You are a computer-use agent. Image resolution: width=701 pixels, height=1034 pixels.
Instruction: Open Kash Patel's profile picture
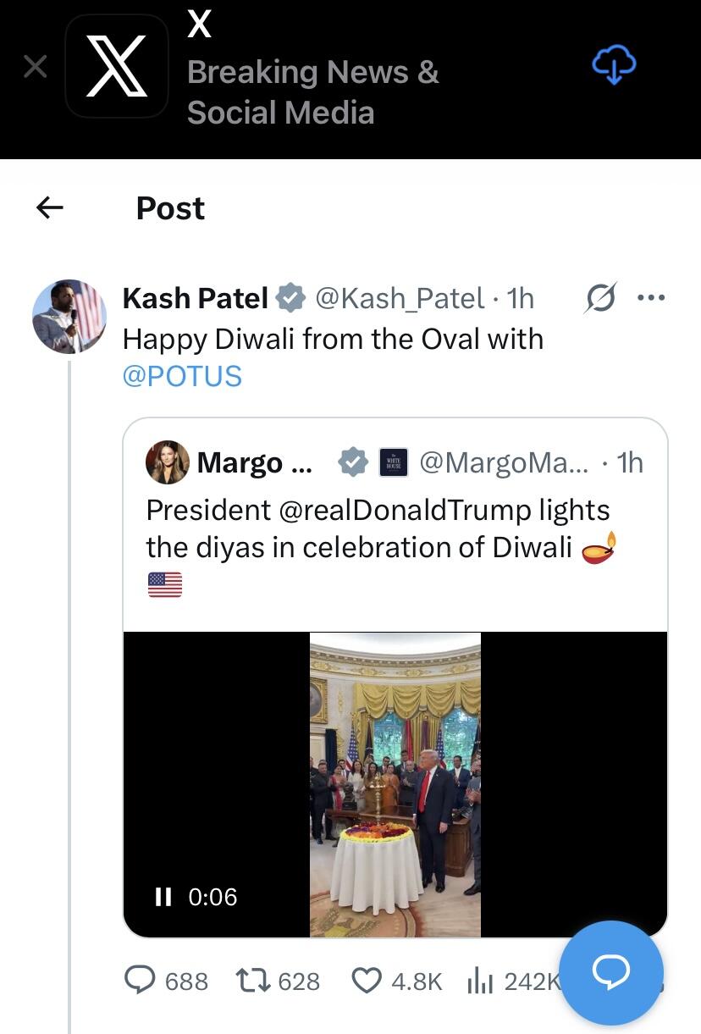click(x=69, y=317)
